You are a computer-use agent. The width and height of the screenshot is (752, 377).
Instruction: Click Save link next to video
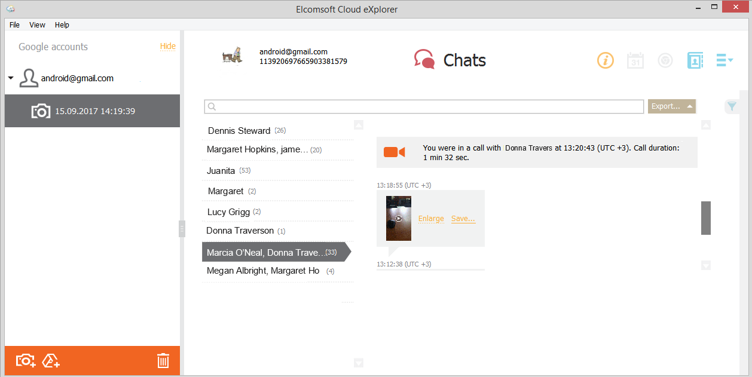pyautogui.click(x=463, y=219)
